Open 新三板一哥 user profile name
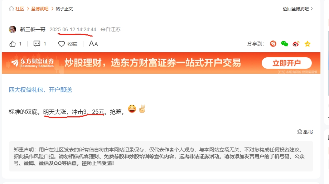 33,29
